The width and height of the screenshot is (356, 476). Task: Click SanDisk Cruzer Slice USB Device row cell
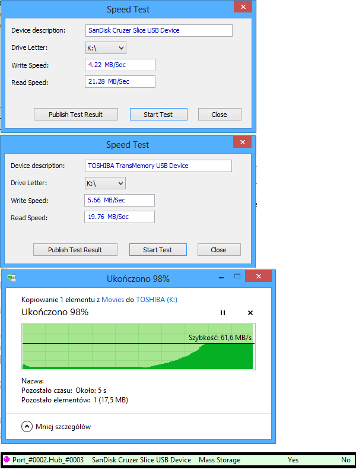coord(141,460)
